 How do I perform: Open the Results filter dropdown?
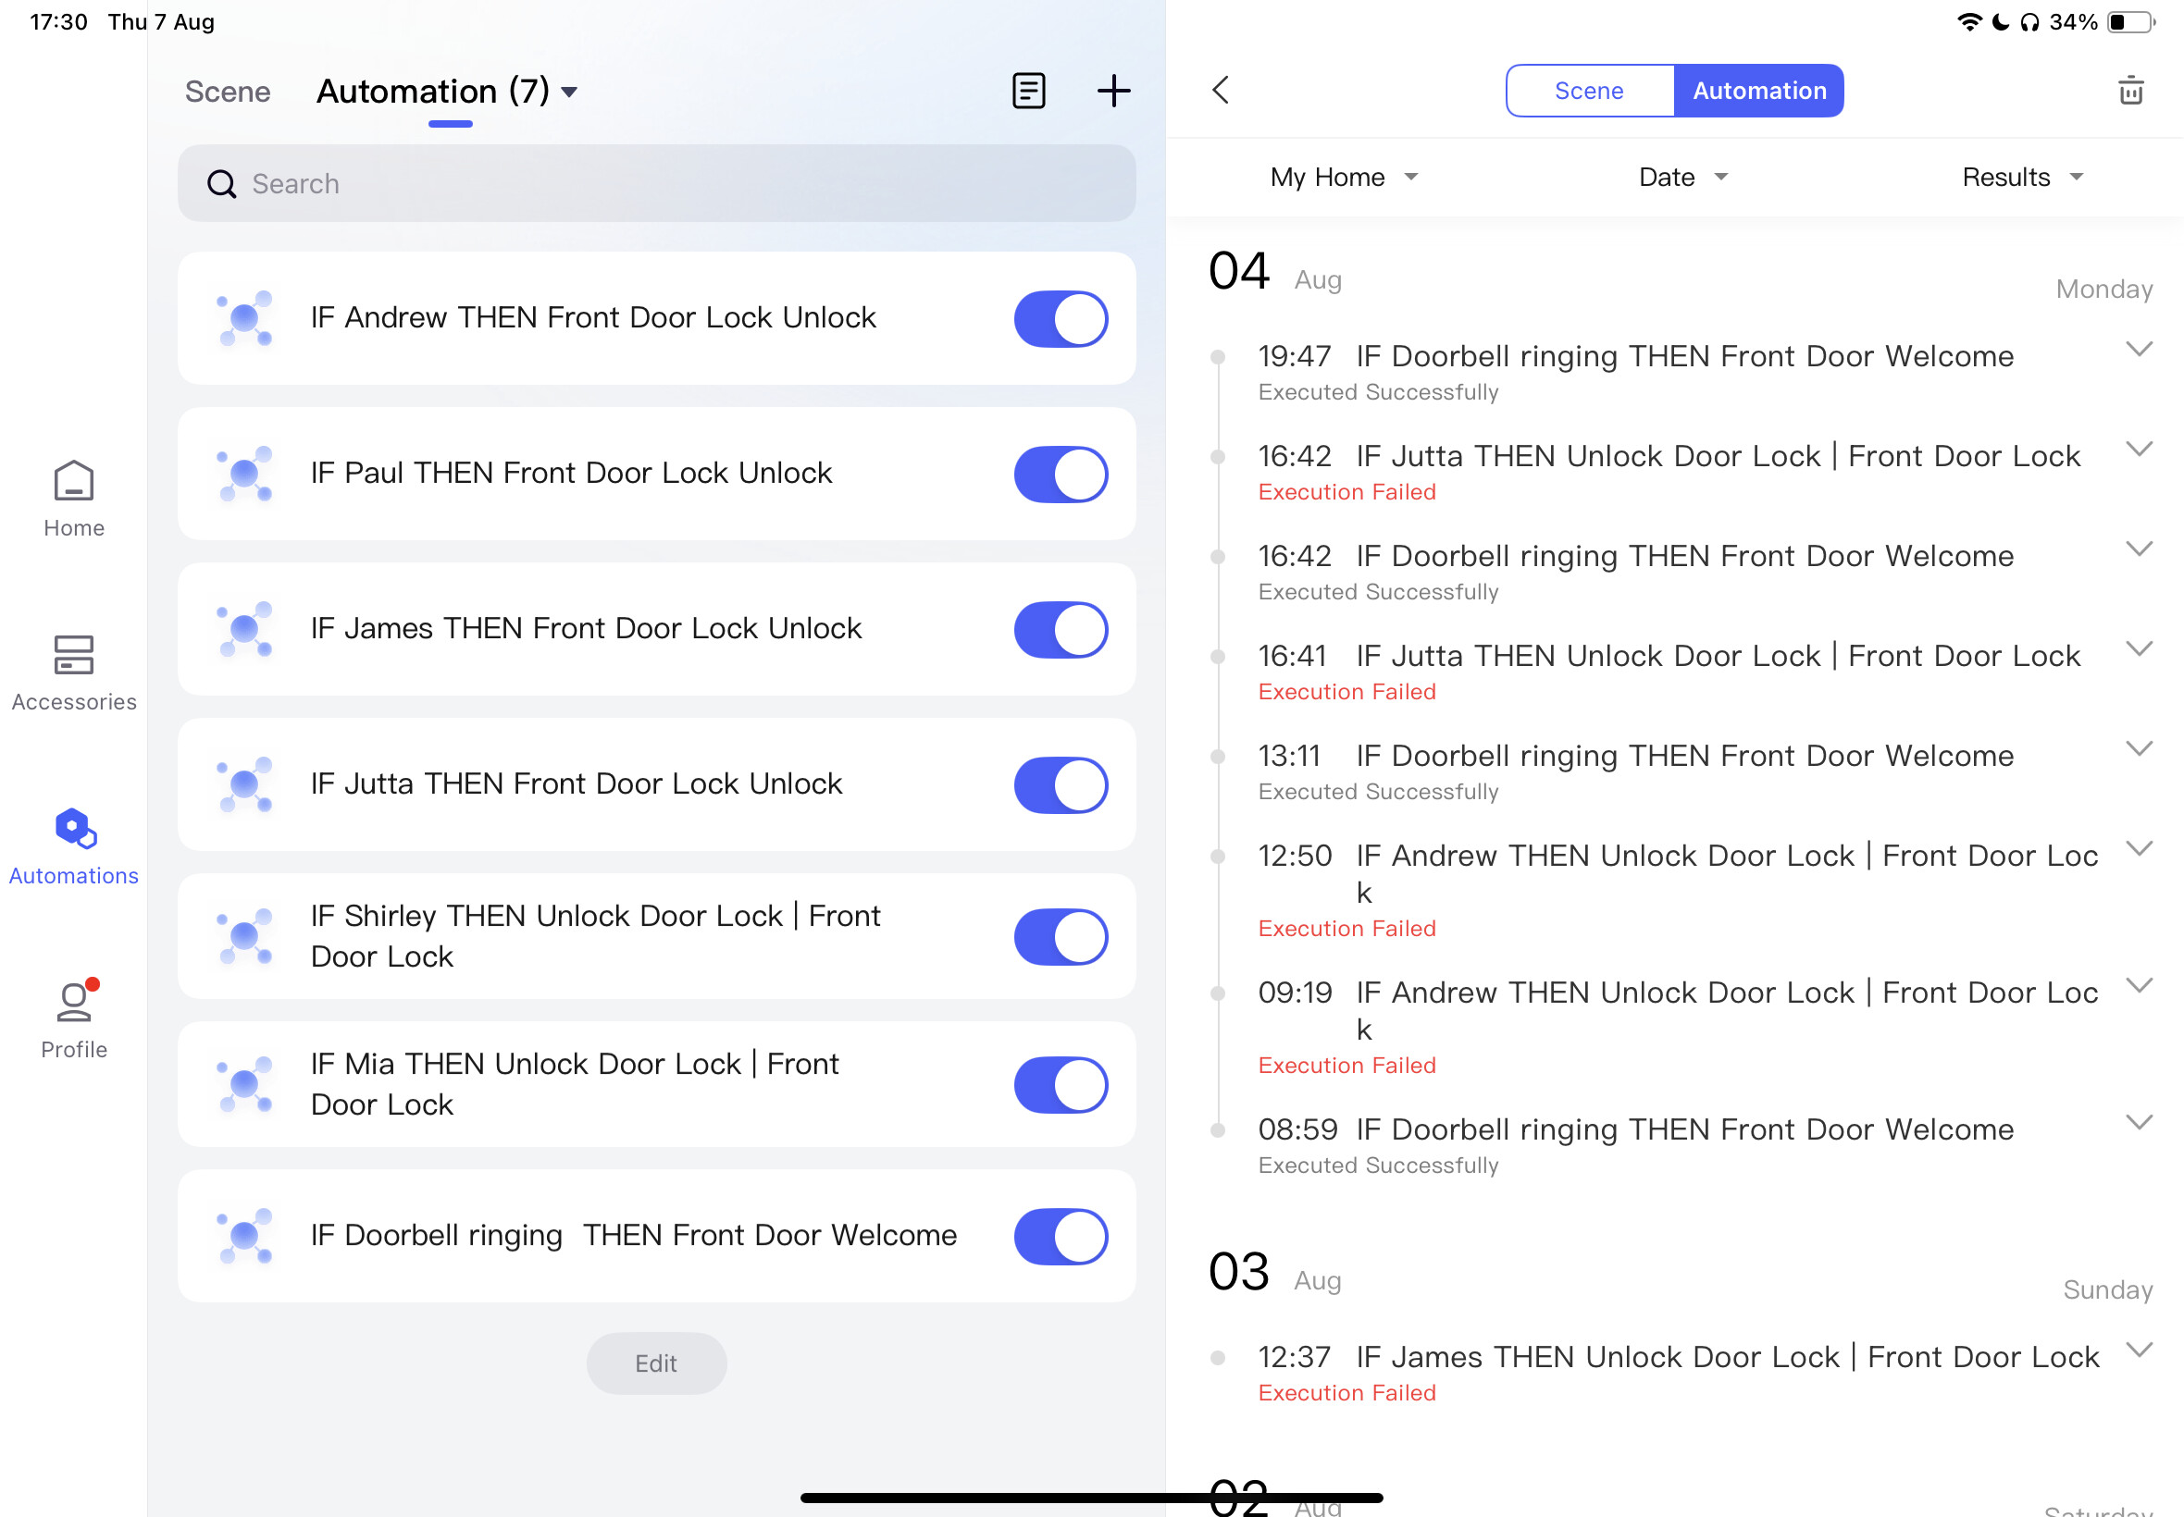2021,178
